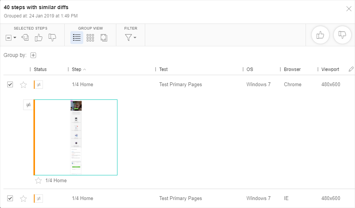Open the Filter funnel dropdown
The height and width of the screenshot is (208, 355).
130,38
